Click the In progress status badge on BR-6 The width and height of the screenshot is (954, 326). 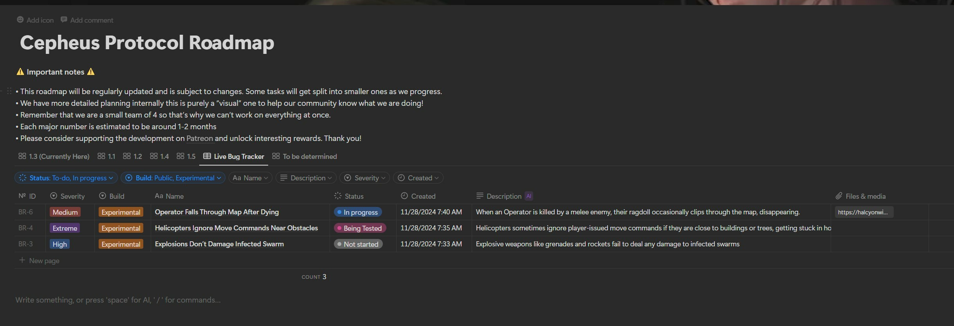click(357, 212)
